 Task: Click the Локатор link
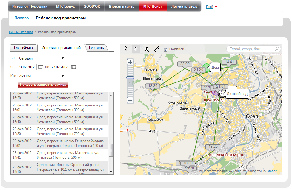tap(21, 18)
